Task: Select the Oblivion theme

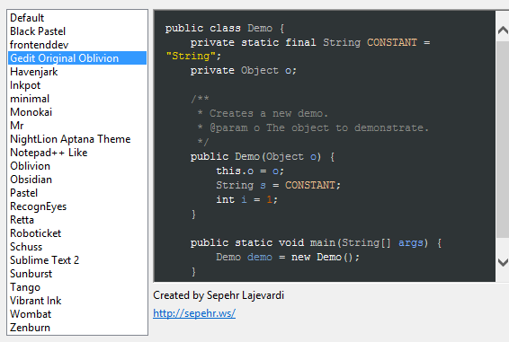Action: click(77, 166)
